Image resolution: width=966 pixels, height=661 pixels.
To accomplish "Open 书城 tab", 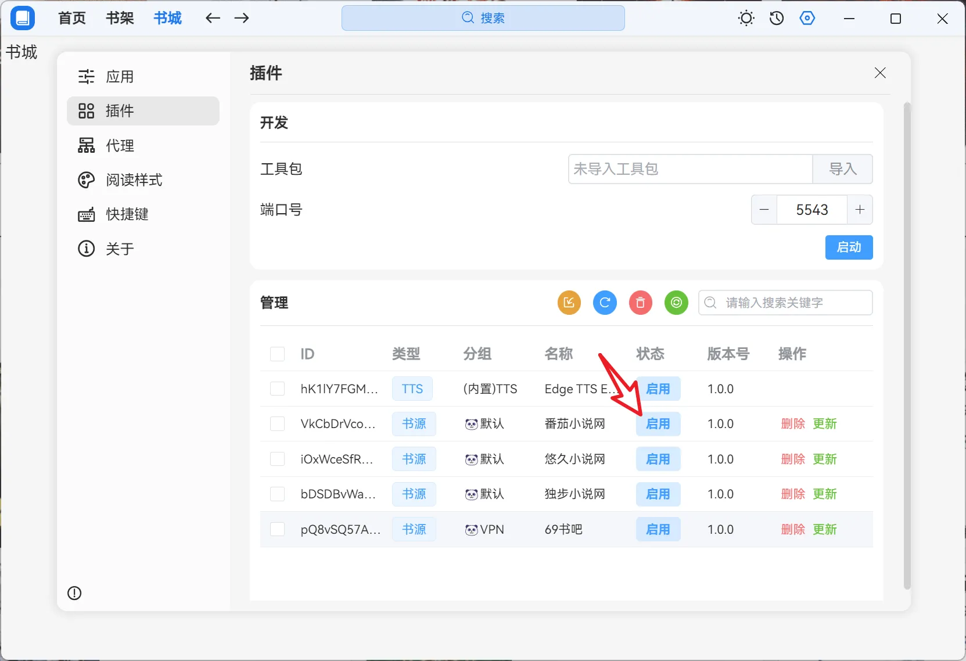I will 168,18.
